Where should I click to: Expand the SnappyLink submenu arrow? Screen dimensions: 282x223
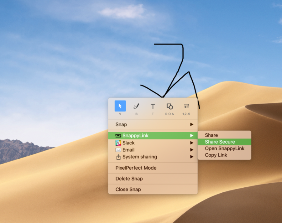192,136
